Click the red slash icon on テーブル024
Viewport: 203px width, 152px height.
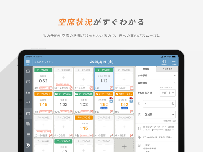coord(51,112)
